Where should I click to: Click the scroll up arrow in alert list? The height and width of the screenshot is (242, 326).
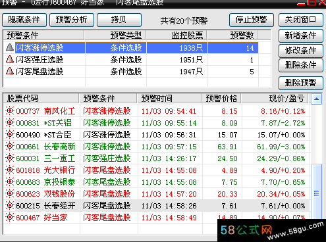316,99
